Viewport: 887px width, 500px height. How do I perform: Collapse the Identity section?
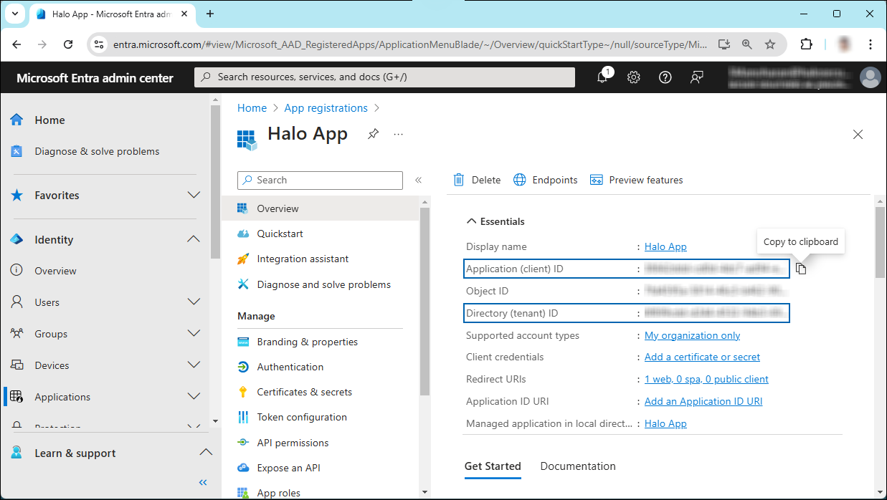pyautogui.click(x=193, y=239)
